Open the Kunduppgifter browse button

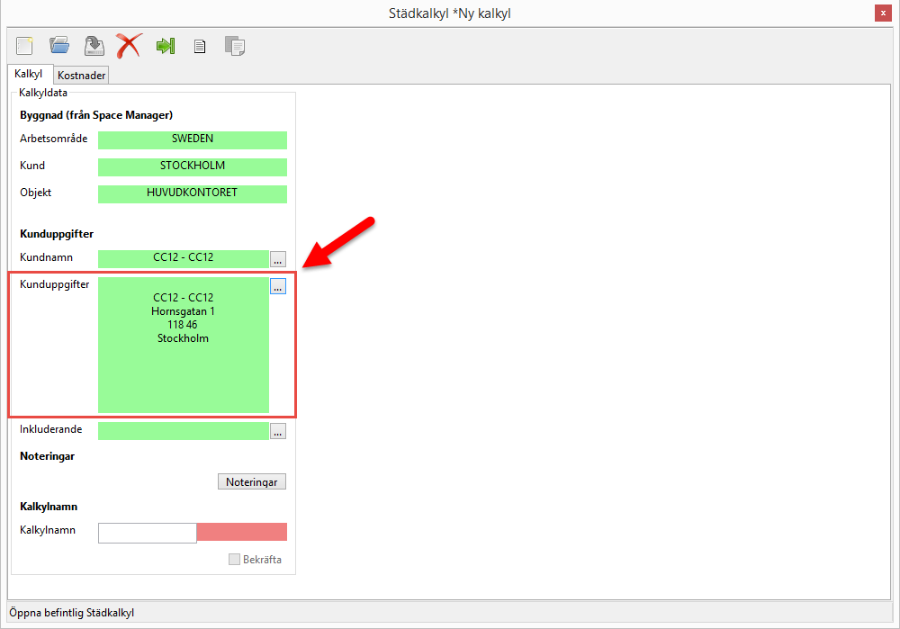point(278,286)
